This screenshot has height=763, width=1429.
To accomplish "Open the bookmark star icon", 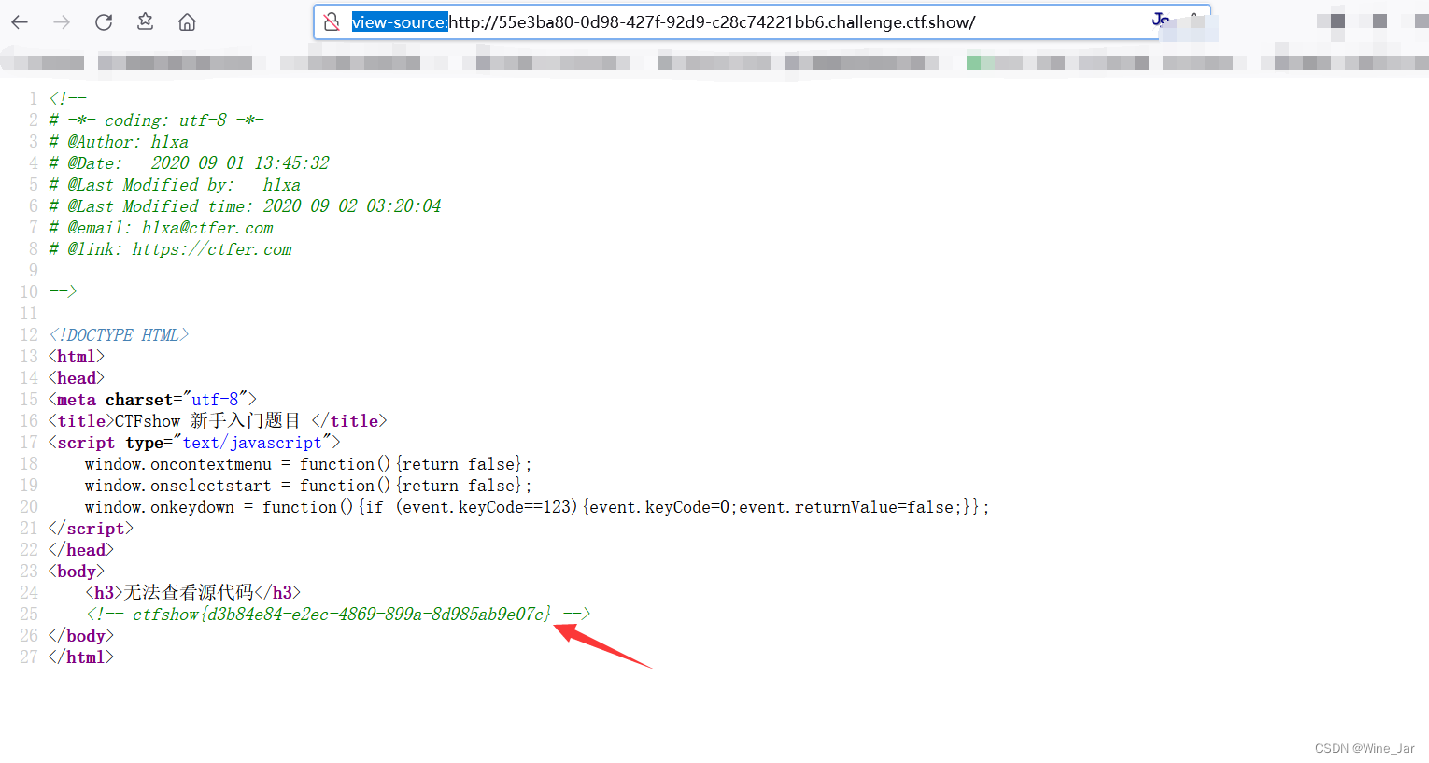I will [146, 21].
